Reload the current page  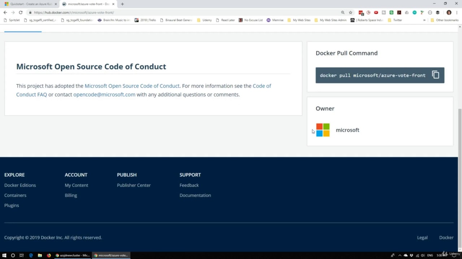[21, 12]
